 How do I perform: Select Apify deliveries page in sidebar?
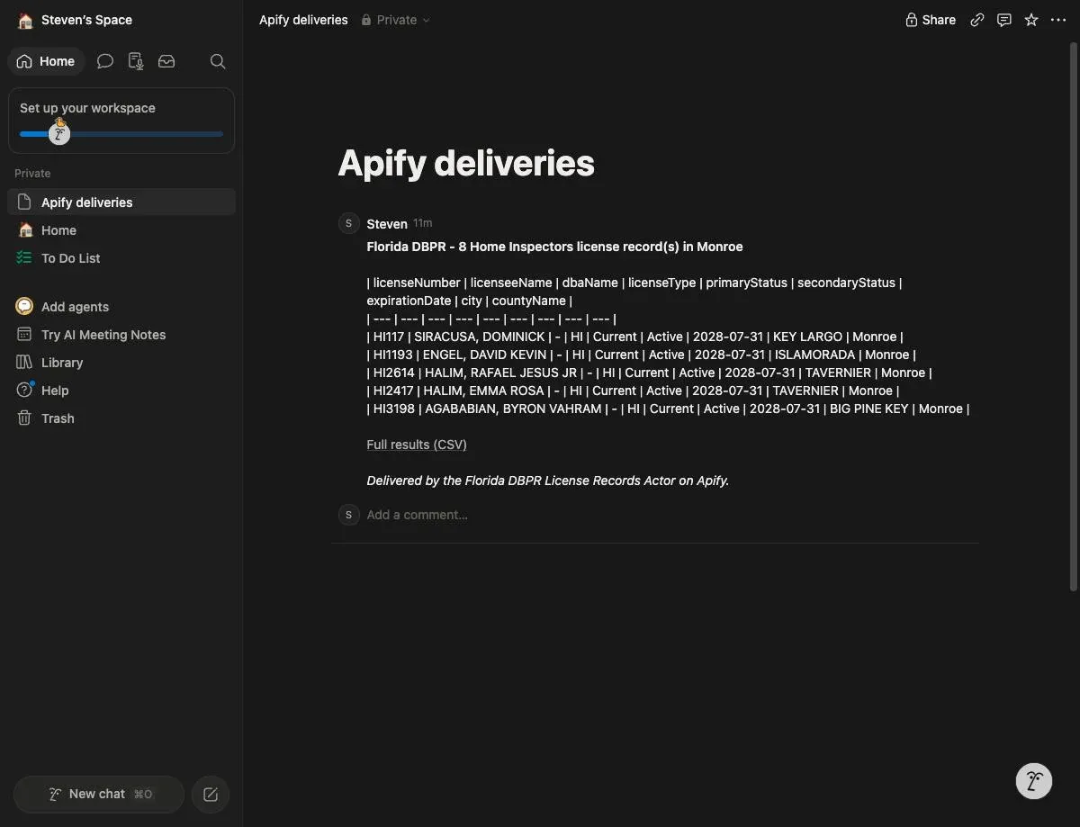(121, 202)
